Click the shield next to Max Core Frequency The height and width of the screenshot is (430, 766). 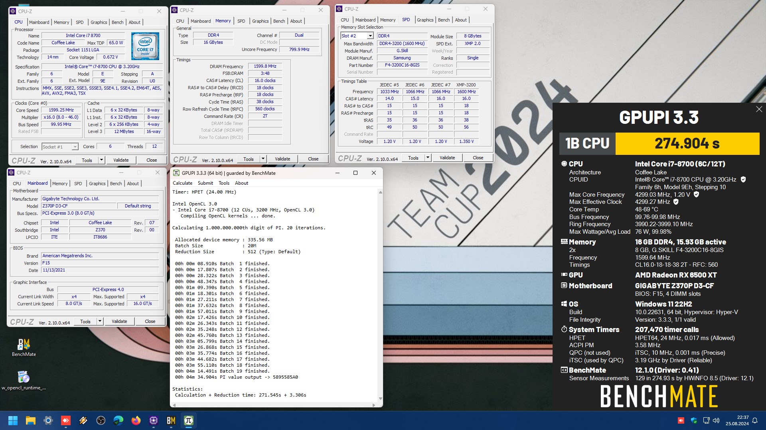tap(696, 195)
